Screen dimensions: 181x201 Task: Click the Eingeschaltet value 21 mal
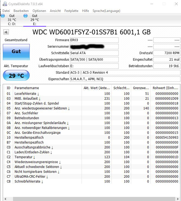167,60
